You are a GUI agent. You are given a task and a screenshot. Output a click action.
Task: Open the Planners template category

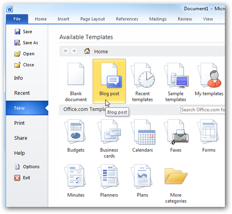point(109,181)
